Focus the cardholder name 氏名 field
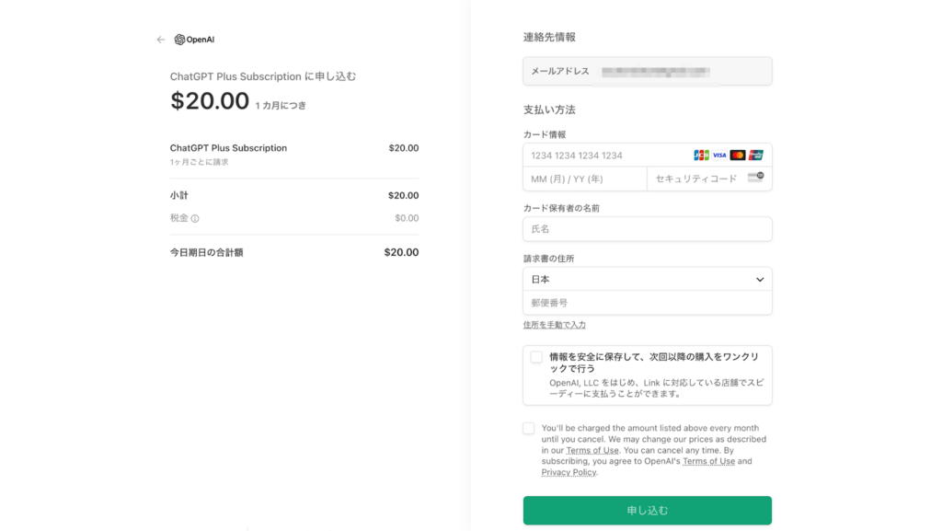Screen dimensions: 942x531 (647, 229)
